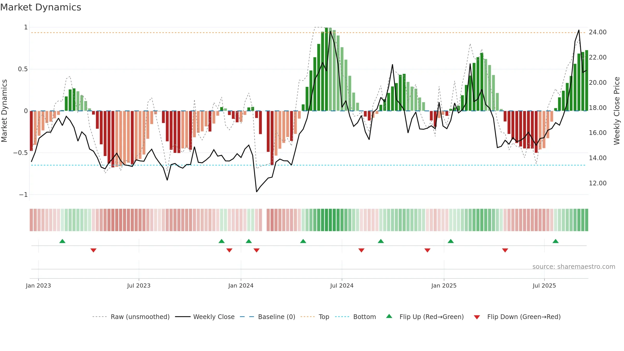Click the last red flip-down marker in 2025
The image size is (624, 351).
tap(505, 250)
